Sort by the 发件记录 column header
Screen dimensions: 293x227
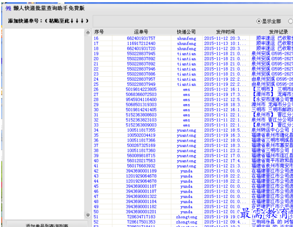tap(279, 32)
